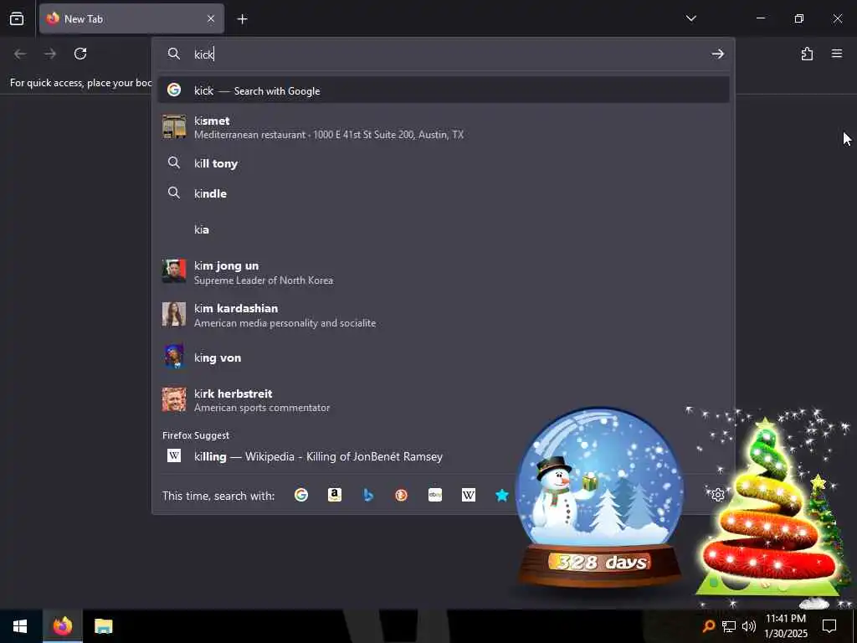Open the Extensions puzzle icon

[x=807, y=54]
